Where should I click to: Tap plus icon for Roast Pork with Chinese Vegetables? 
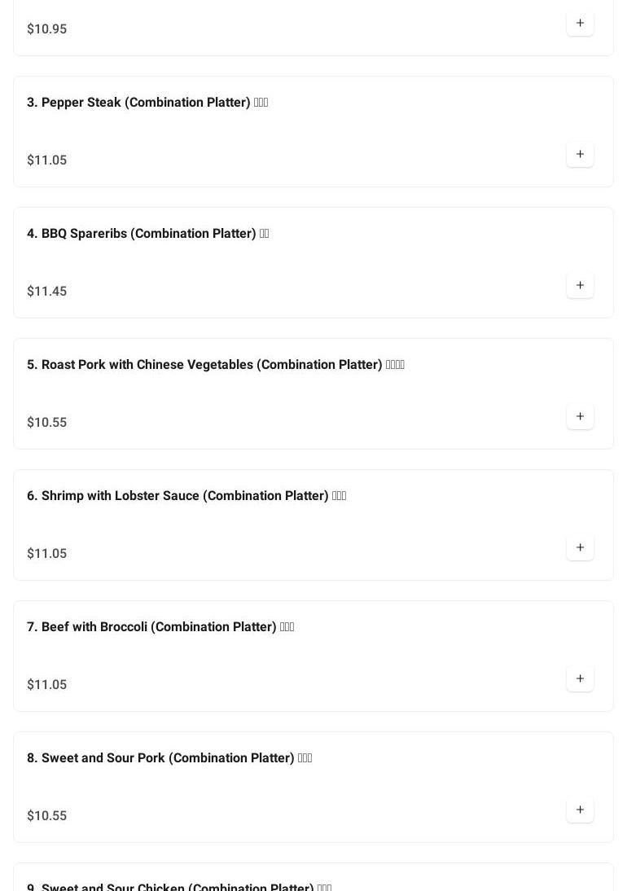point(580,417)
